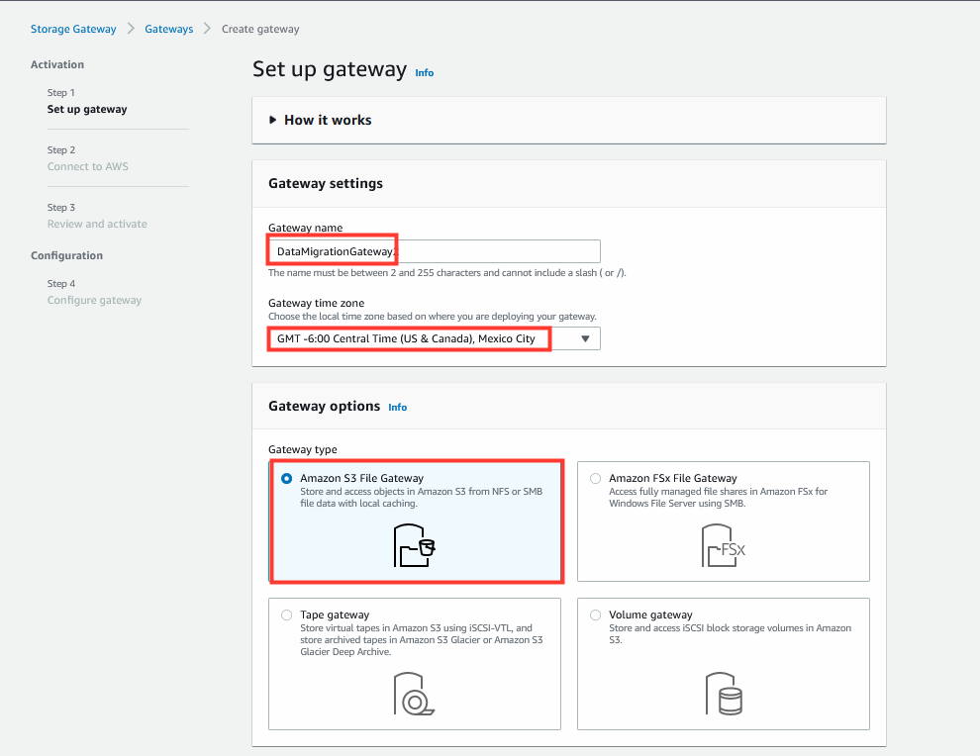Open the Gateways breadcrumb link

[x=168, y=29]
